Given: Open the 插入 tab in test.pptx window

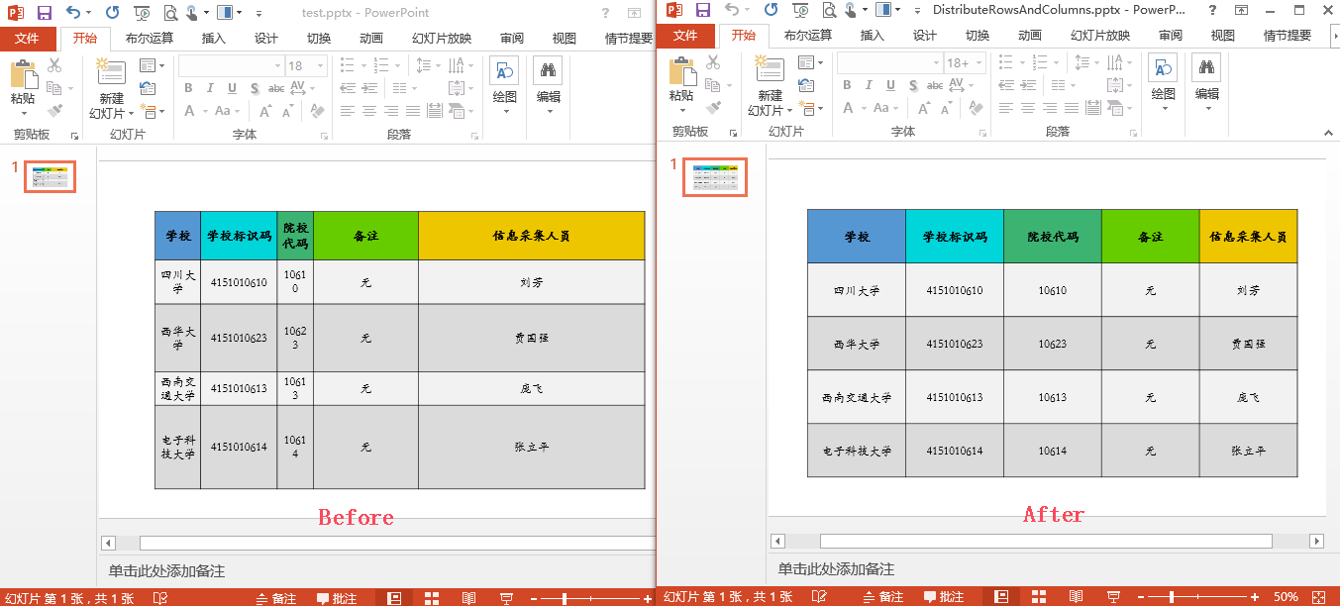Looking at the screenshot, I should [x=213, y=39].
